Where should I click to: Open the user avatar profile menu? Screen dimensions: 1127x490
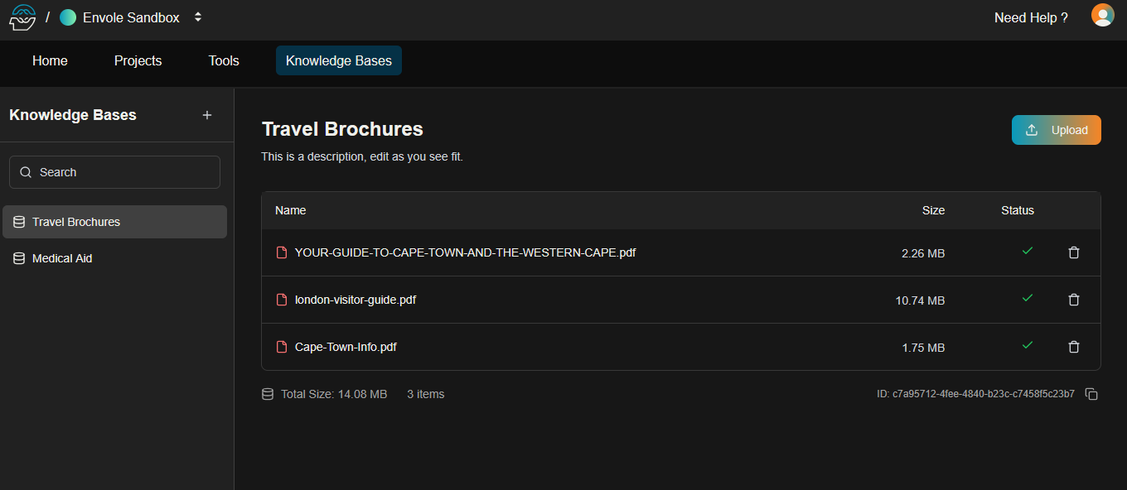tap(1102, 16)
